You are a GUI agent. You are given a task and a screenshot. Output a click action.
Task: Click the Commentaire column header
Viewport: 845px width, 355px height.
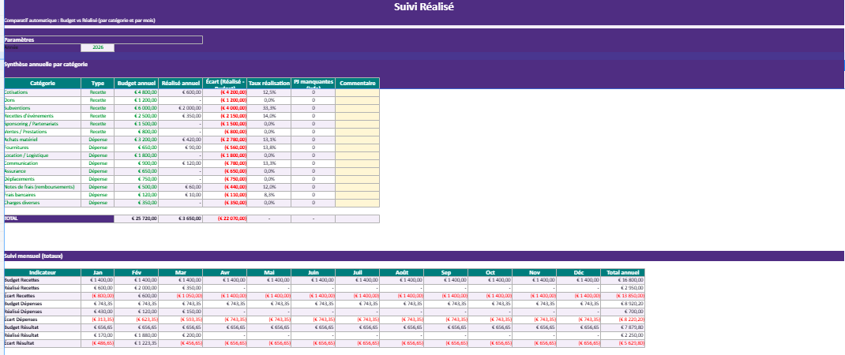pos(357,83)
